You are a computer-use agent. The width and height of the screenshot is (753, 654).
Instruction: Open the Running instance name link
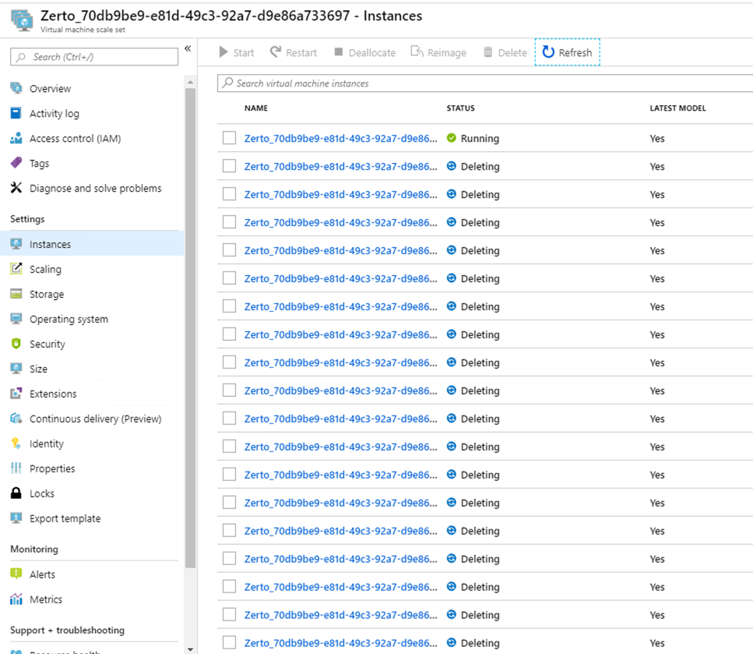[x=340, y=139]
